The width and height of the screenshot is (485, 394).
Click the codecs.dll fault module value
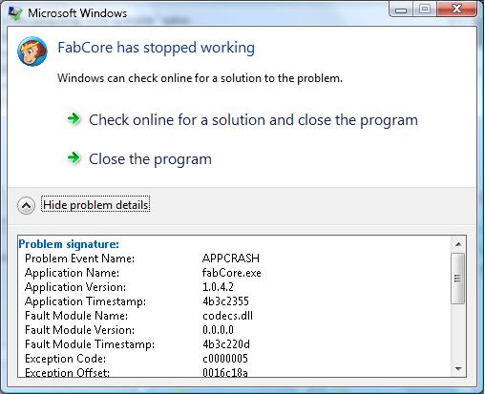tap(227, 316)
